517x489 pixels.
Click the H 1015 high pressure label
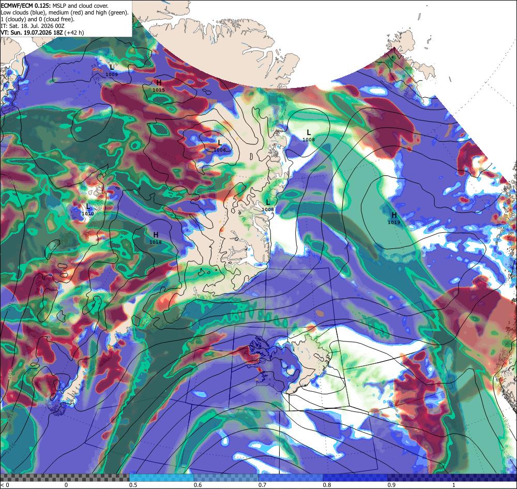[x=159, y=85]
